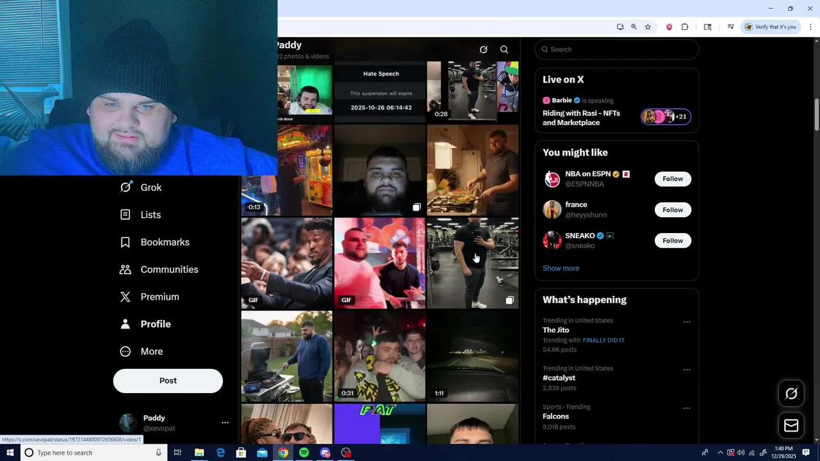The height and width of the screenshot is (461, 820).
Task: Follow france @heyyshunn
Action: click(x=673, y=210)
